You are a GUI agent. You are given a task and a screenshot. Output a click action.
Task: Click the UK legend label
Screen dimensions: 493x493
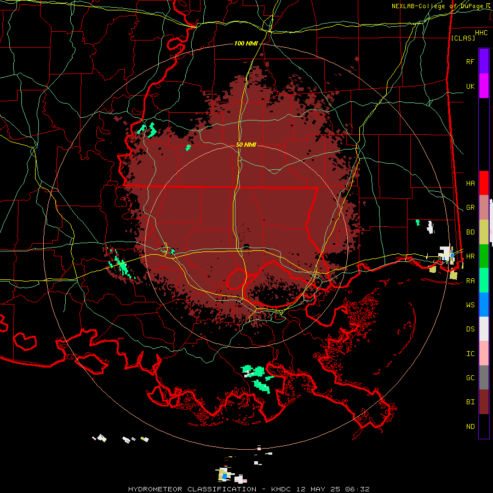(x=471, y=87)
